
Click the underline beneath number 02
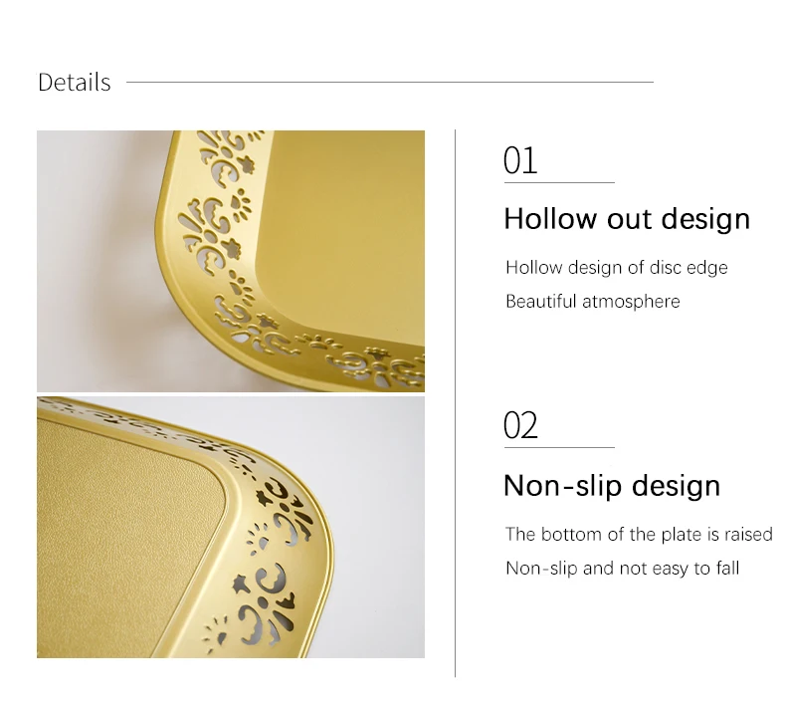pyautogui.click(x=559, y=447)
